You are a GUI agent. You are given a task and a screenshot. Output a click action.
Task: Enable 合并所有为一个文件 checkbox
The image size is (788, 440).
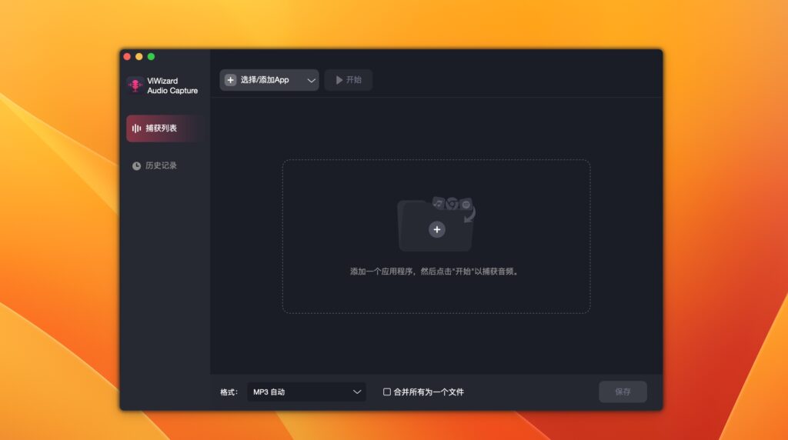click(387, 392)
